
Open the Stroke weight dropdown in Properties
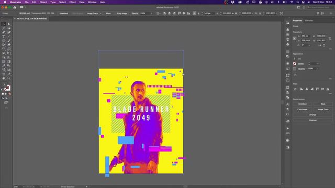[318, 64]
